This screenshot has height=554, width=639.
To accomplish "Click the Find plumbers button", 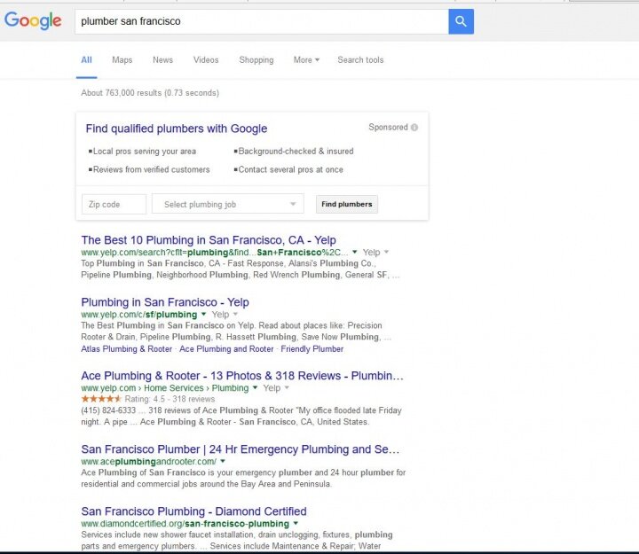I will click(347, 204).
